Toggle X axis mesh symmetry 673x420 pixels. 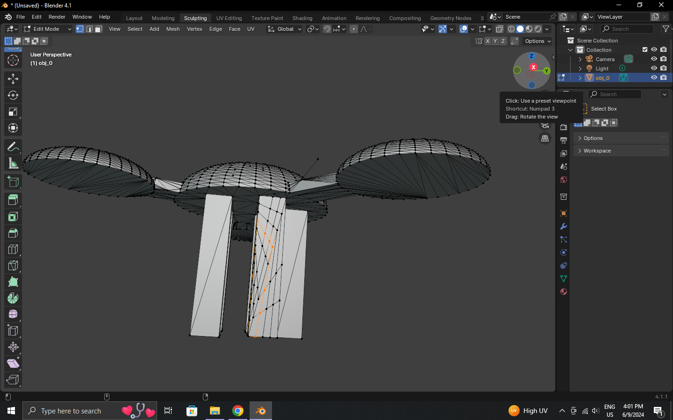pyautogui.click(x=487, y=41)
